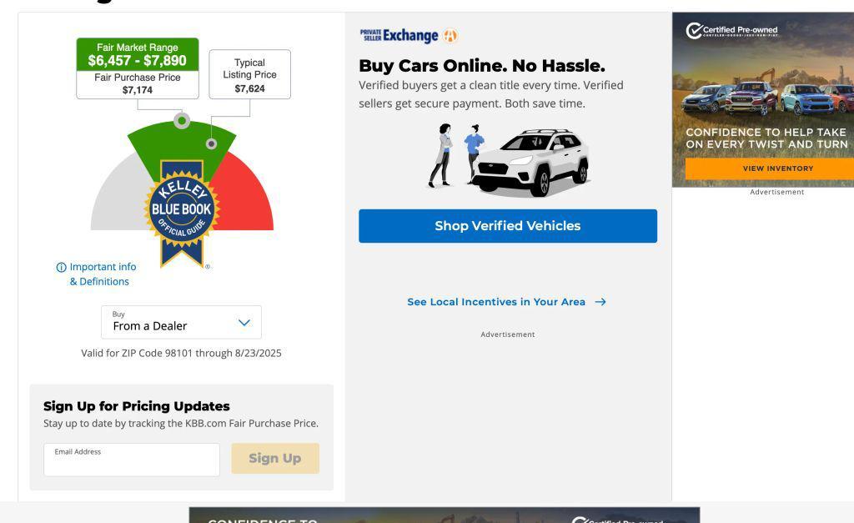Click the green section of the price gauge
The width and height of the screenshot is (854, 523).
pos(181,143)
